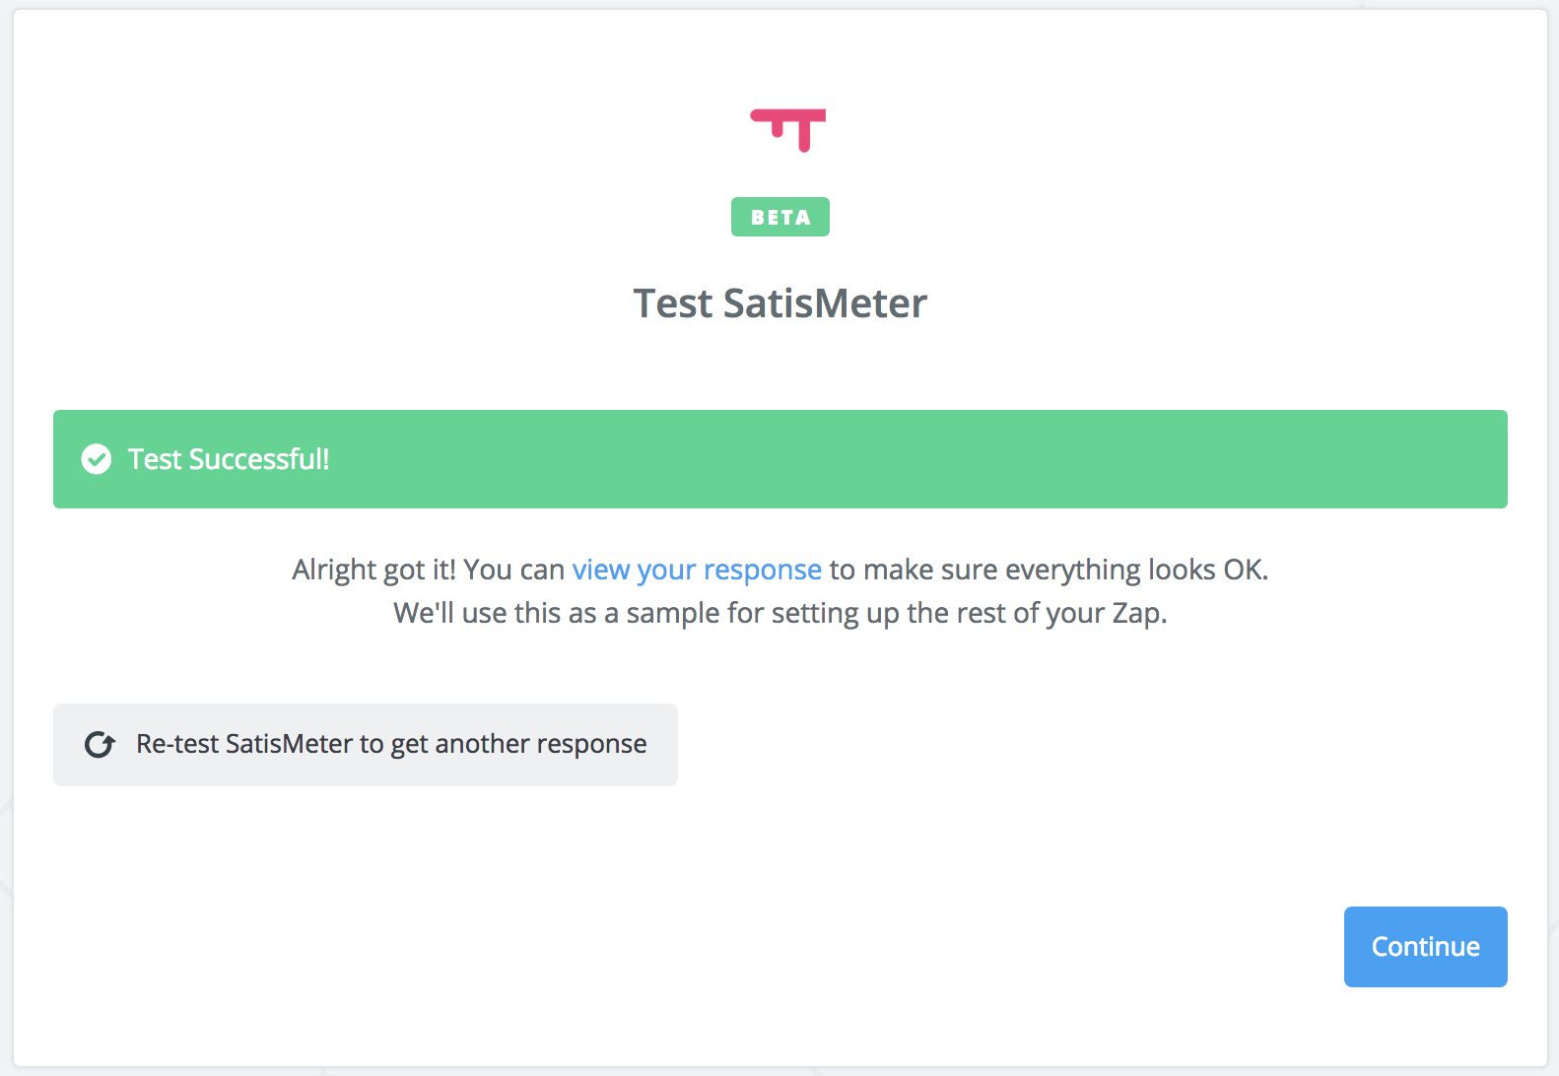Click the BETA label under the logo

779,217
